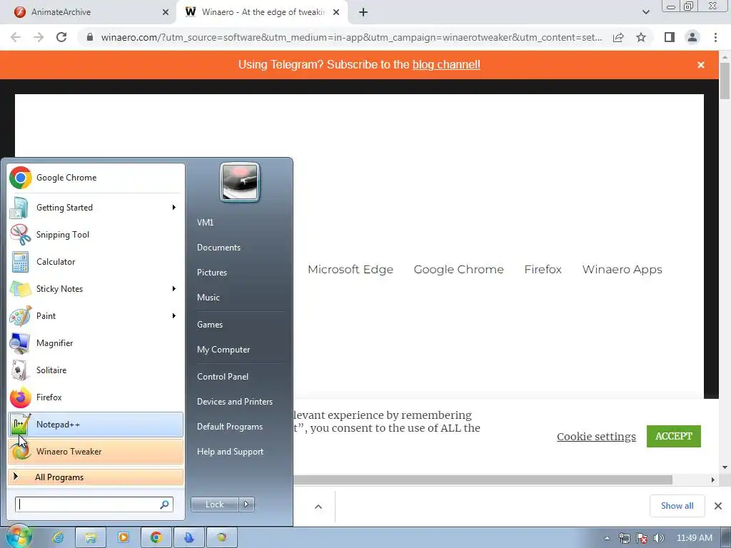
Task: Launch Google Chrome from Start menu
Action: (x=96, y=178)
